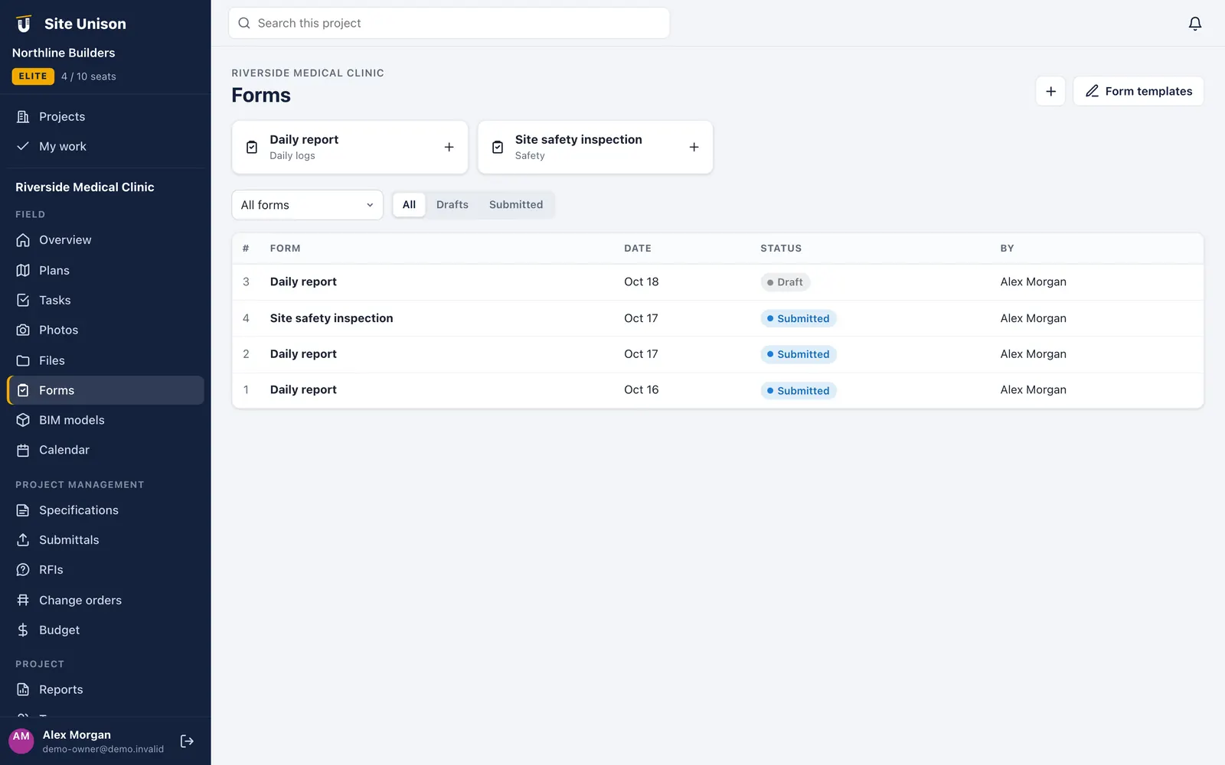Click the Budget dollar sign icon
Image resolution: width=1225 pixels, height=765 pixels.
pyautogui.click(x=23, y=630)
